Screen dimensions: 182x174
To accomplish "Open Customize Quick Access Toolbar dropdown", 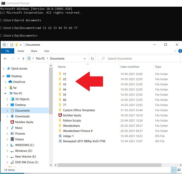I will click(21, 45).
